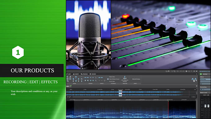Click Rebuild Display in the ribbon

click(136, 79)
